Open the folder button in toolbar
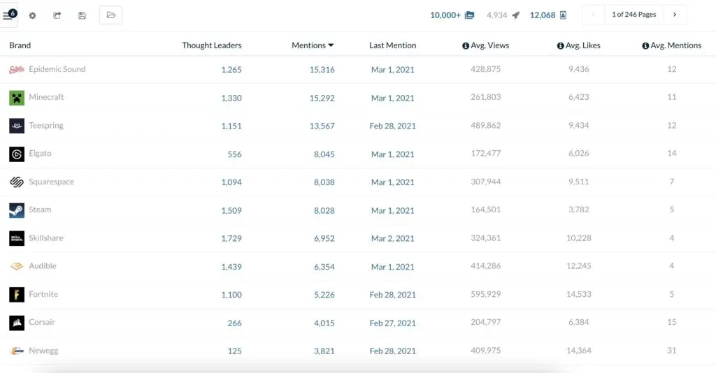This screenshot has width=716, height=373. pos(110,15)
